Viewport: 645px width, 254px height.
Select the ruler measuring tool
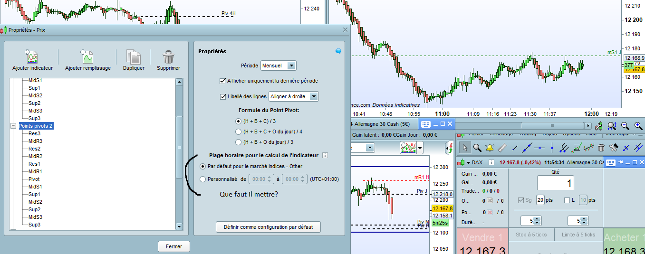tap(502, 148)
